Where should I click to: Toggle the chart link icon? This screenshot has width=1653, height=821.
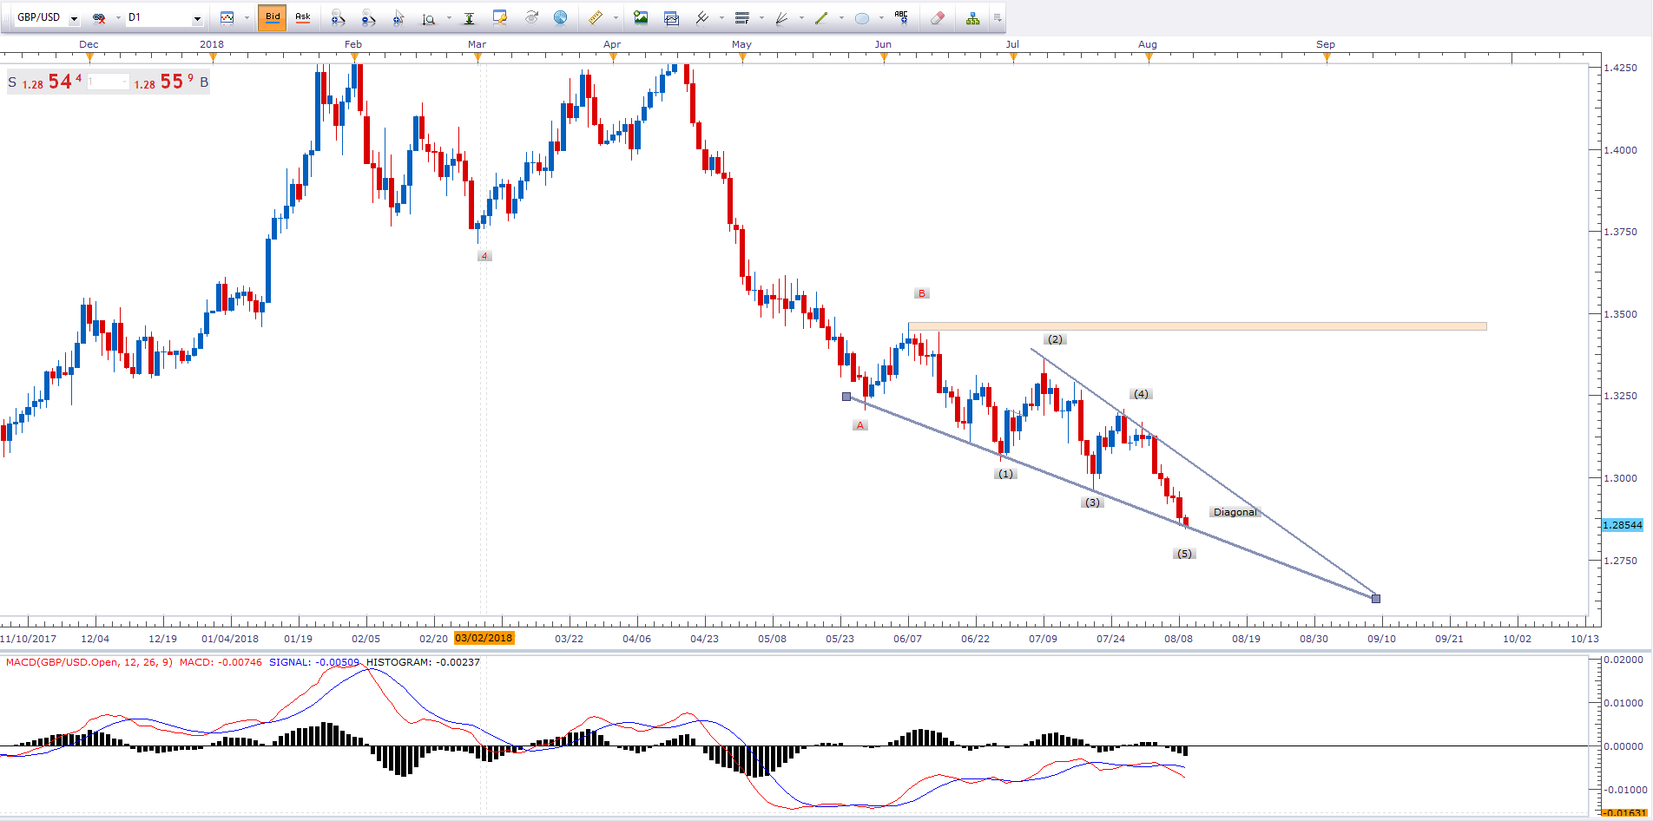coord(99,17)
